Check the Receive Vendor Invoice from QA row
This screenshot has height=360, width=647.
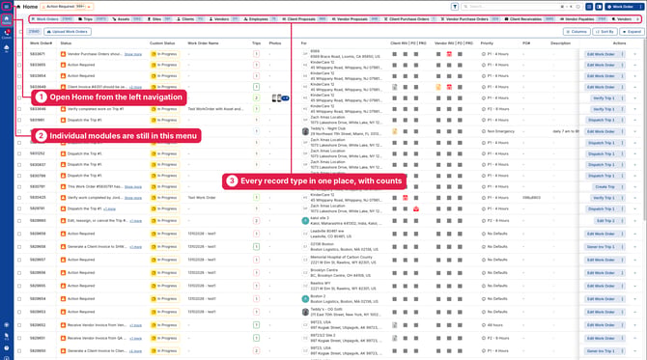(19, 338)
